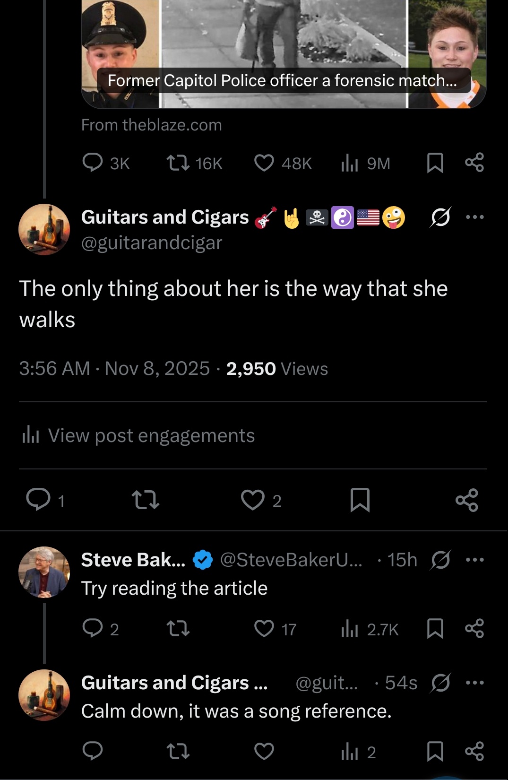Share the main Guitars and Cigars post

click(467, 500)
